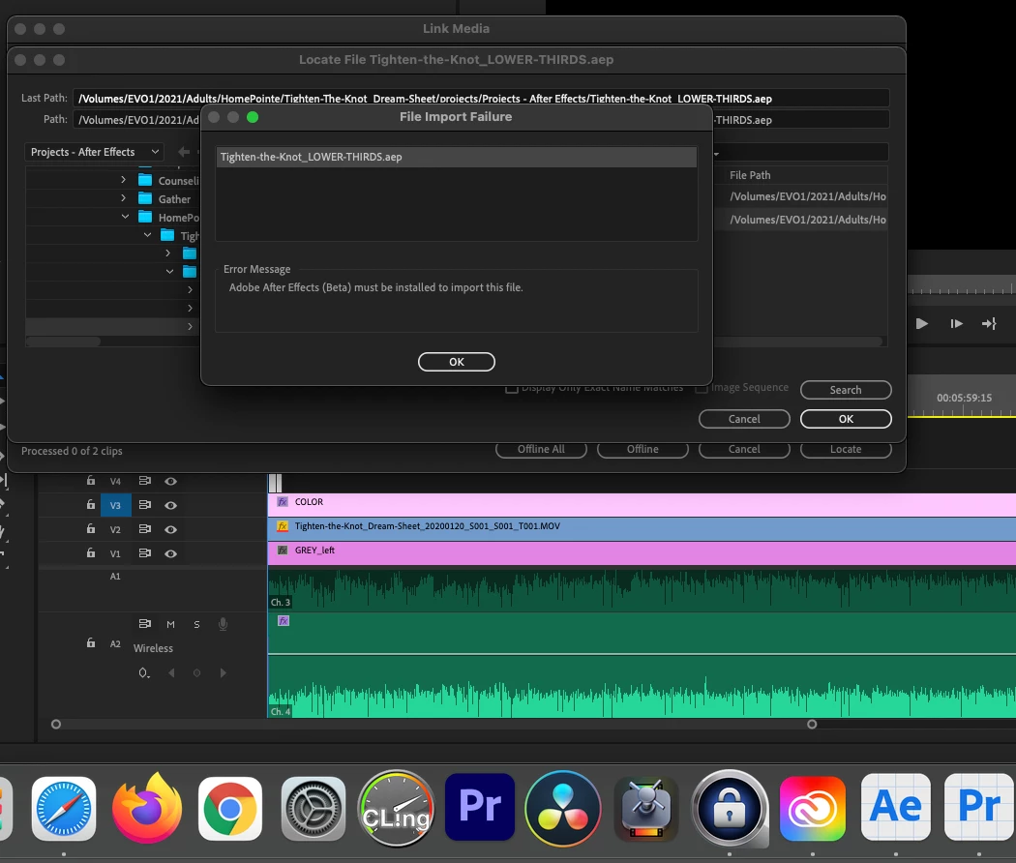This screenshot has height=863, width=1016.
Task: Collapse the Tigh folder in tree
Action: coord(148,234)
